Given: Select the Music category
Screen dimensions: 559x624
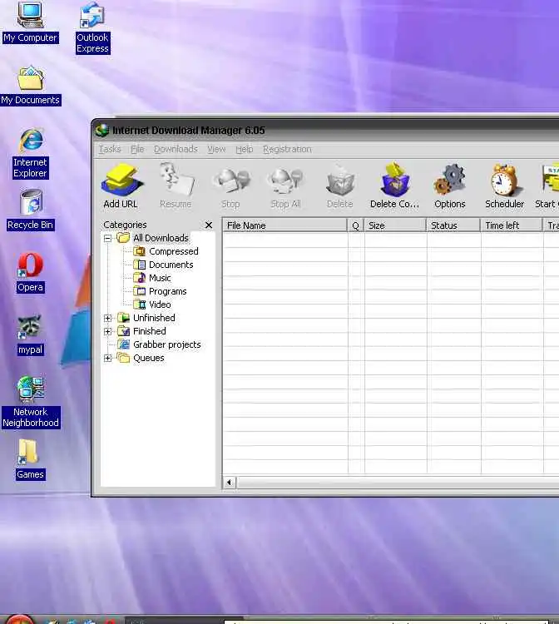Looking at the screenshot, I should [x=160, y=278].
